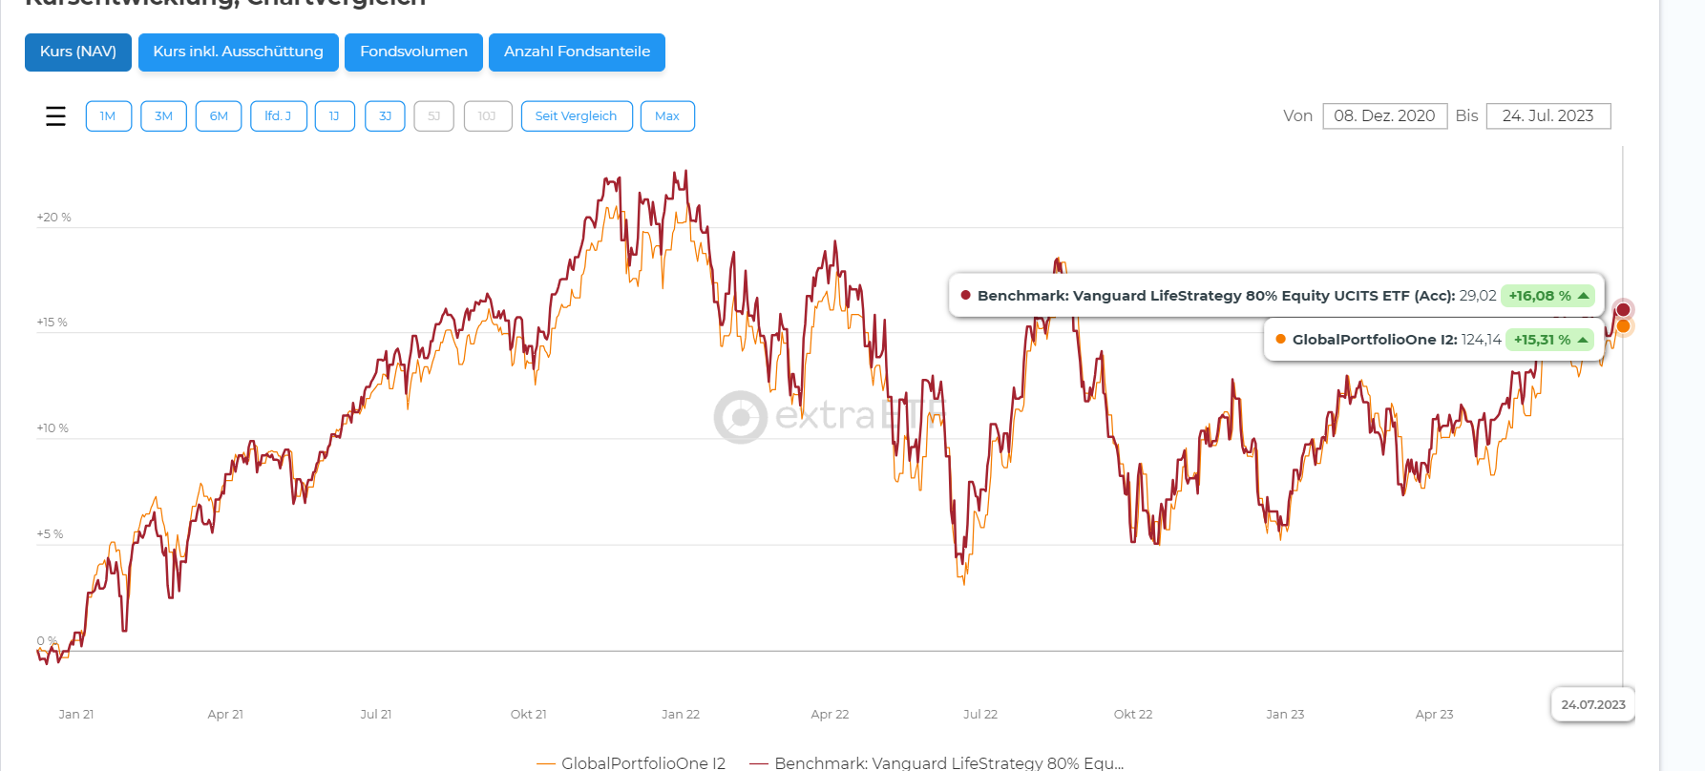Click the Seit Vergleich range button
1705x771 pixels.
click(576, 116)
